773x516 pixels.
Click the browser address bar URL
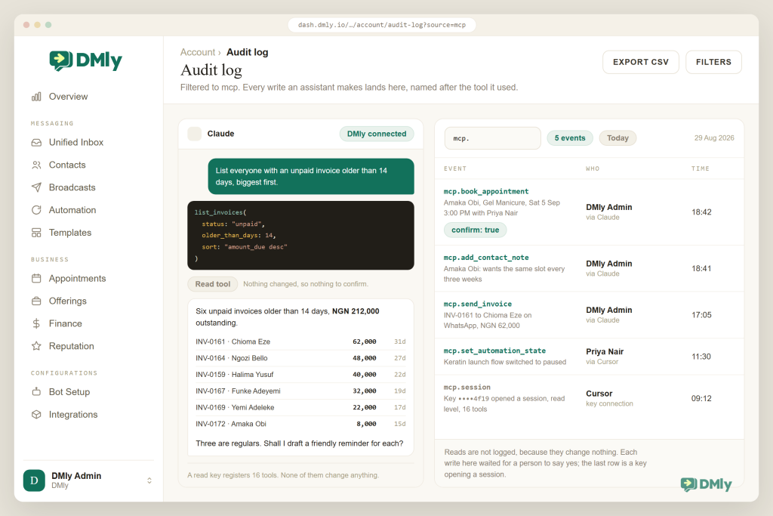381,25
